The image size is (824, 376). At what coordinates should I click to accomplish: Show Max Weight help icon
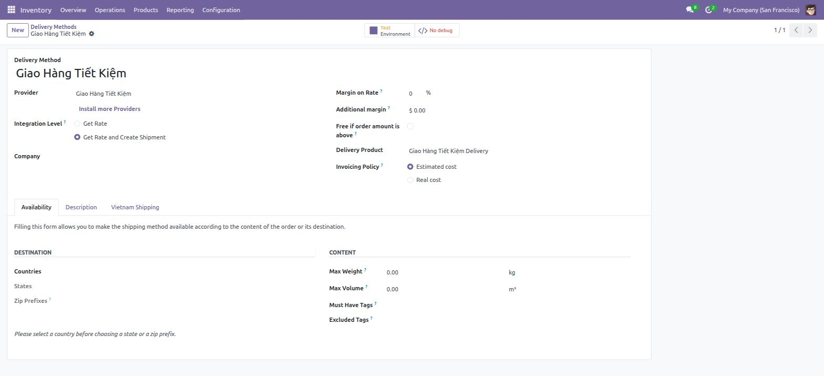[x=365, y=270]
